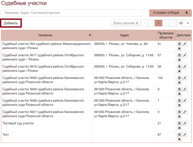Click the Адрес column header
The image size is (193, 147).
pos(124,35)
